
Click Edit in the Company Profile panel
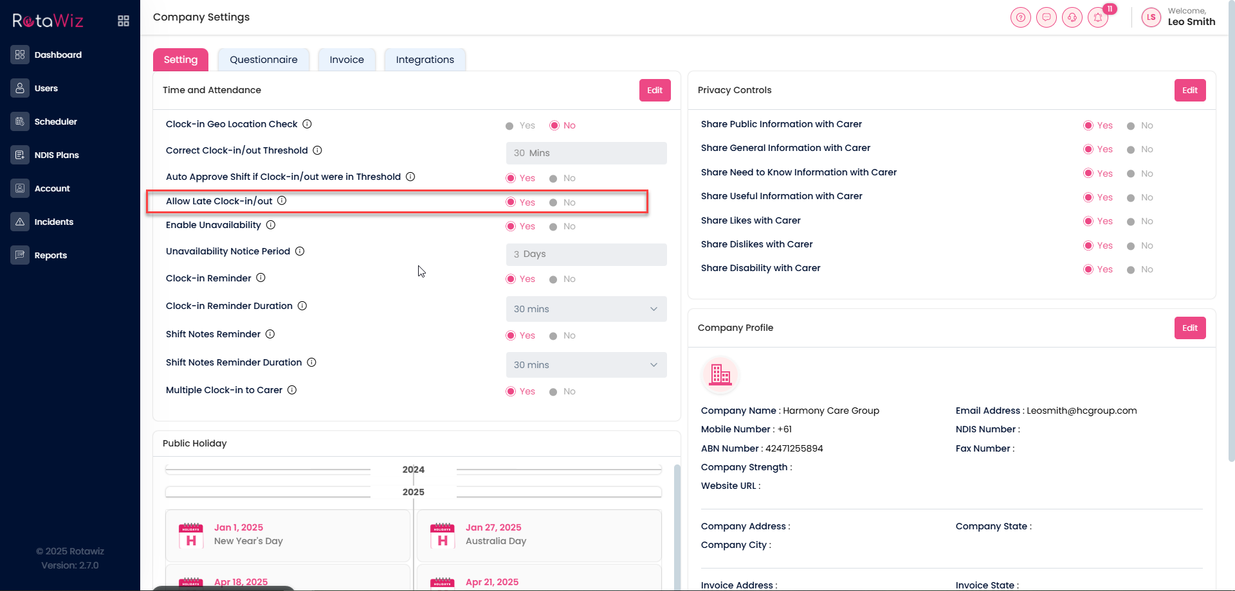tap(1189, 328)
